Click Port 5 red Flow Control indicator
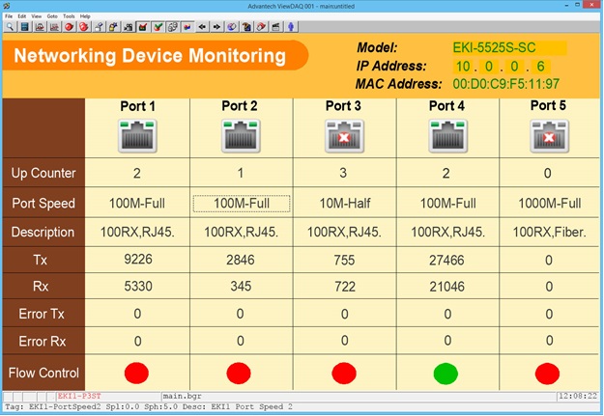The height and width of the screenshot is (416, 604). coord(547,374)
